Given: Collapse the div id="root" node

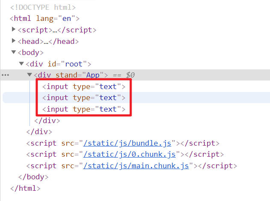Looking at the screenshot, I should [x=21, y=63].
